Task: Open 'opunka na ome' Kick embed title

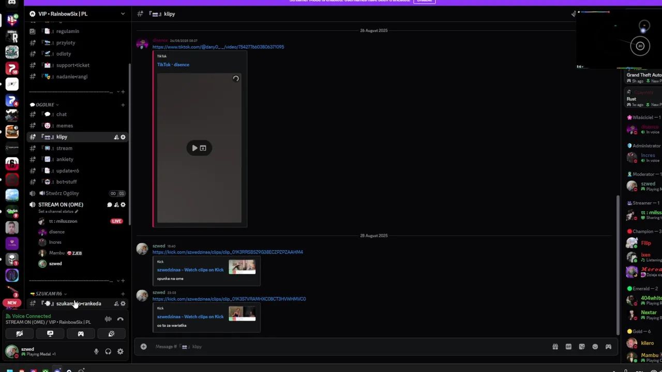Action: [x=190, y=270]
